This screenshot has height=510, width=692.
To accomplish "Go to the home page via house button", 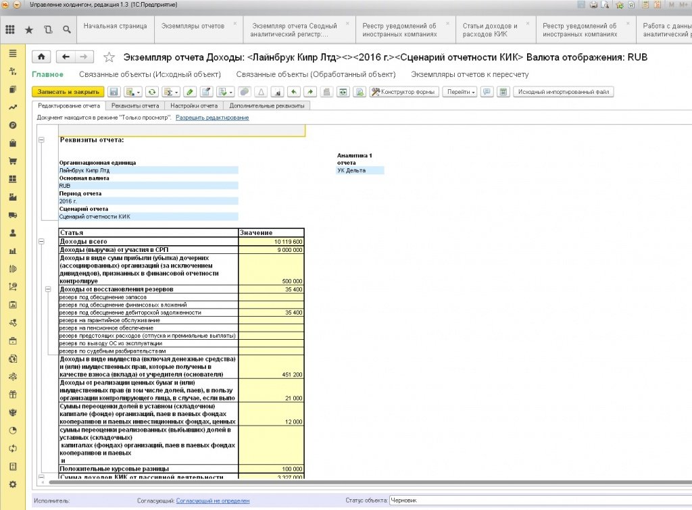I will [41, 57].
